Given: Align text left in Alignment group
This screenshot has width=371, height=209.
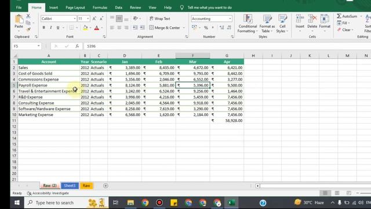Looking at the screenshot, I should 112,28.
